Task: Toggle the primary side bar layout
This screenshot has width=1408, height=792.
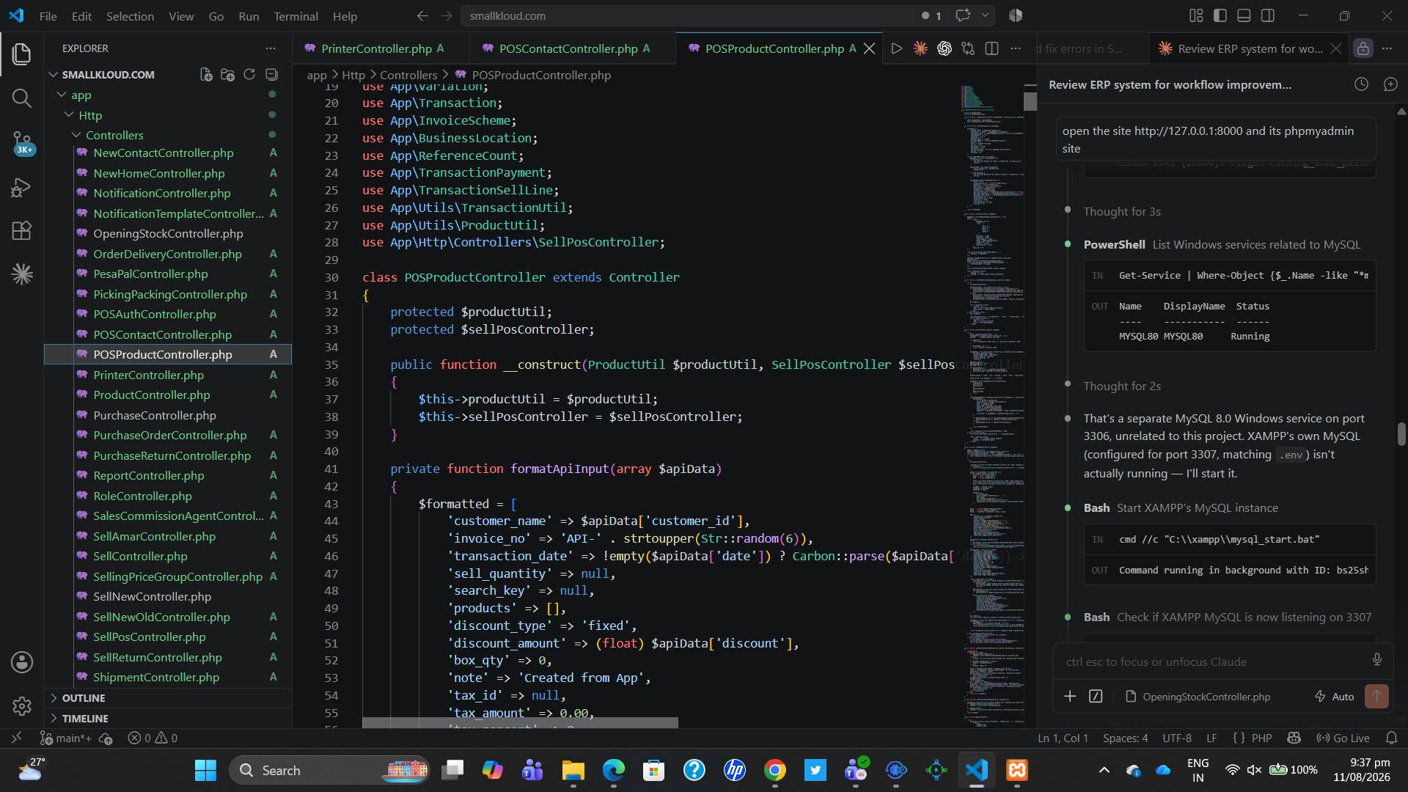Action: (x=1220, y=15)
